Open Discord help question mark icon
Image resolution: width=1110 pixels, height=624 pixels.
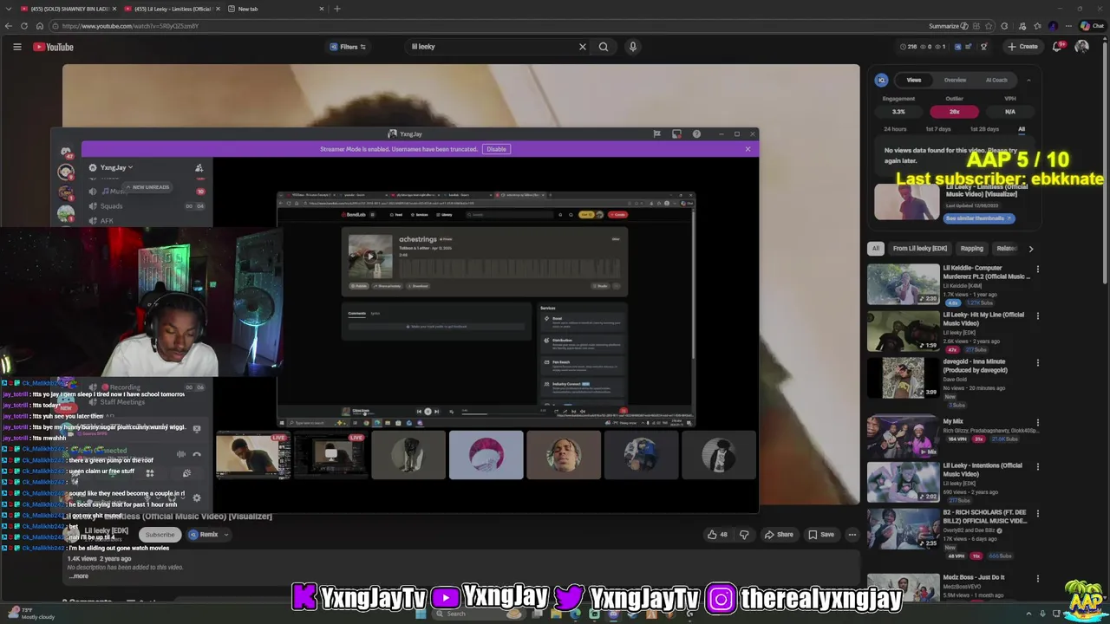click(696, 133)
